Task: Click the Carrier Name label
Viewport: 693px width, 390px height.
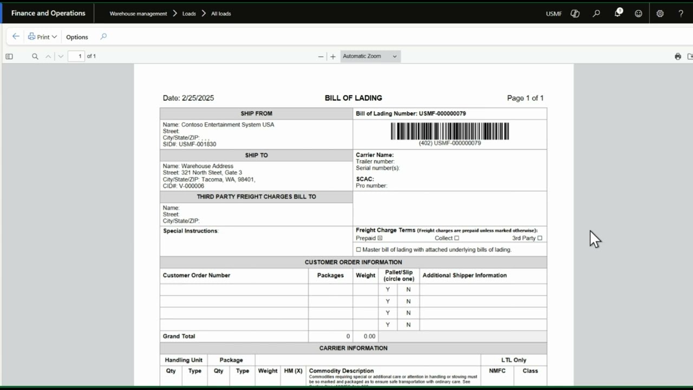Action: [x=375, y=155]
